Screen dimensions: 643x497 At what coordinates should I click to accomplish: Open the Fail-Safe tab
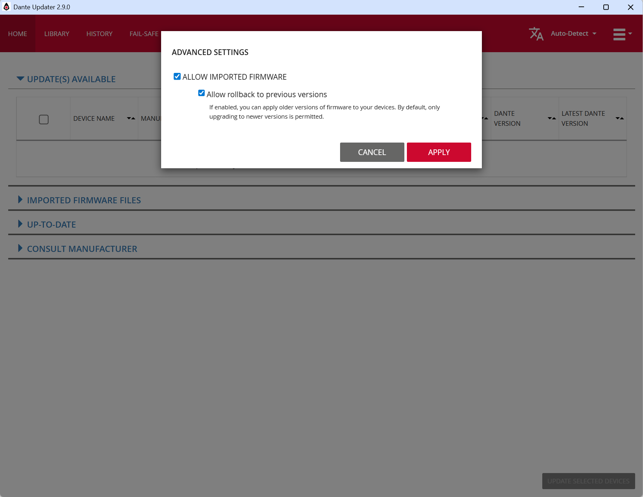[x=144, y=34]
